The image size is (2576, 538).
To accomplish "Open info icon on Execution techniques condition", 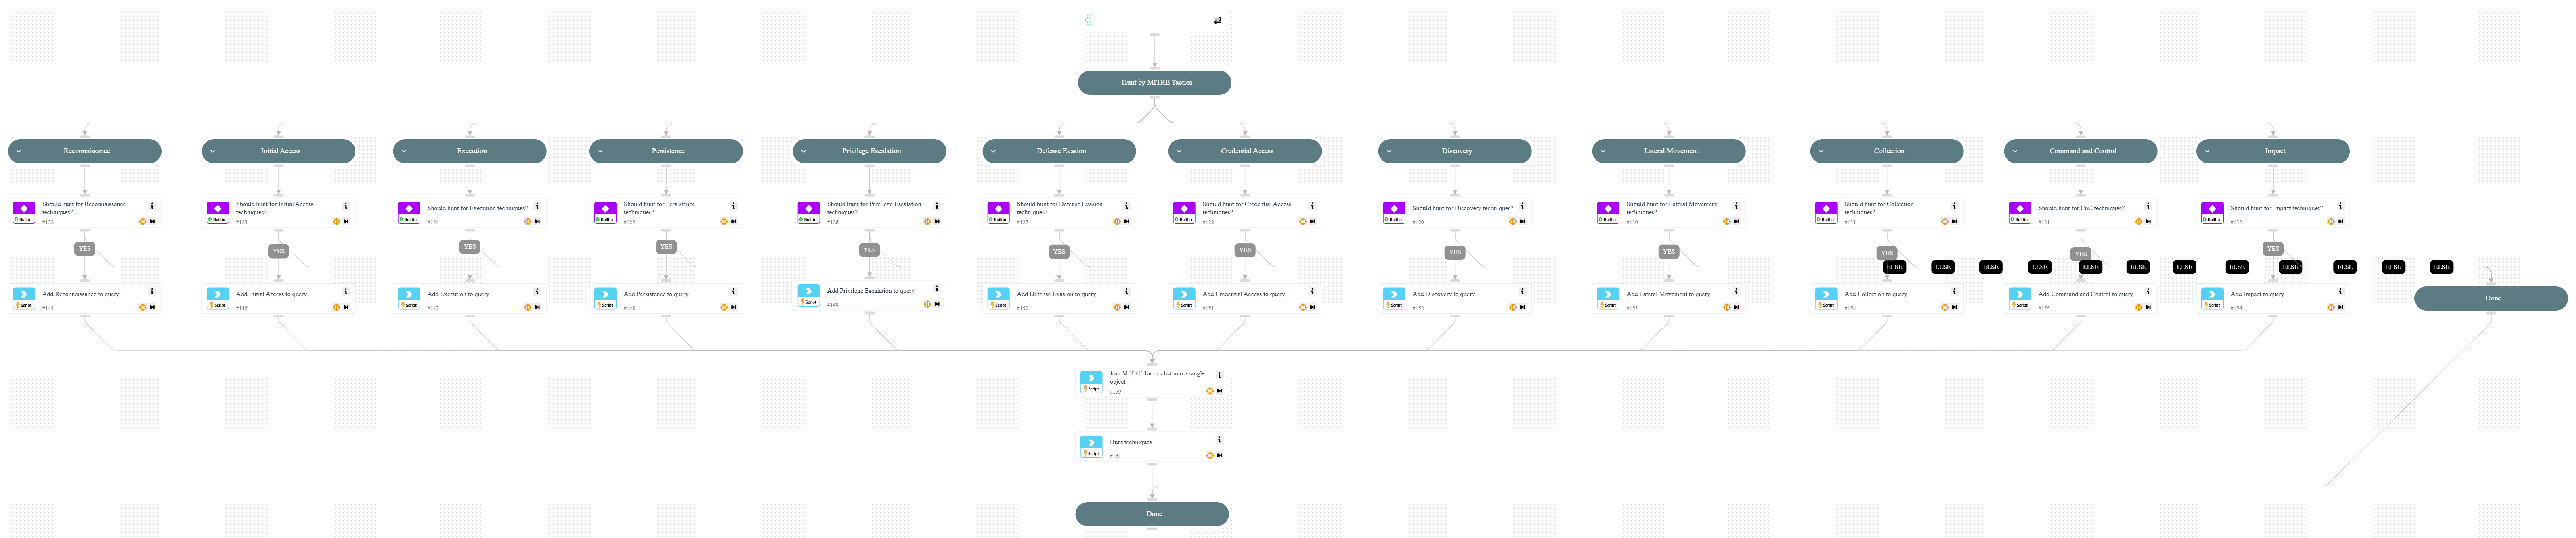I will 537,206.
